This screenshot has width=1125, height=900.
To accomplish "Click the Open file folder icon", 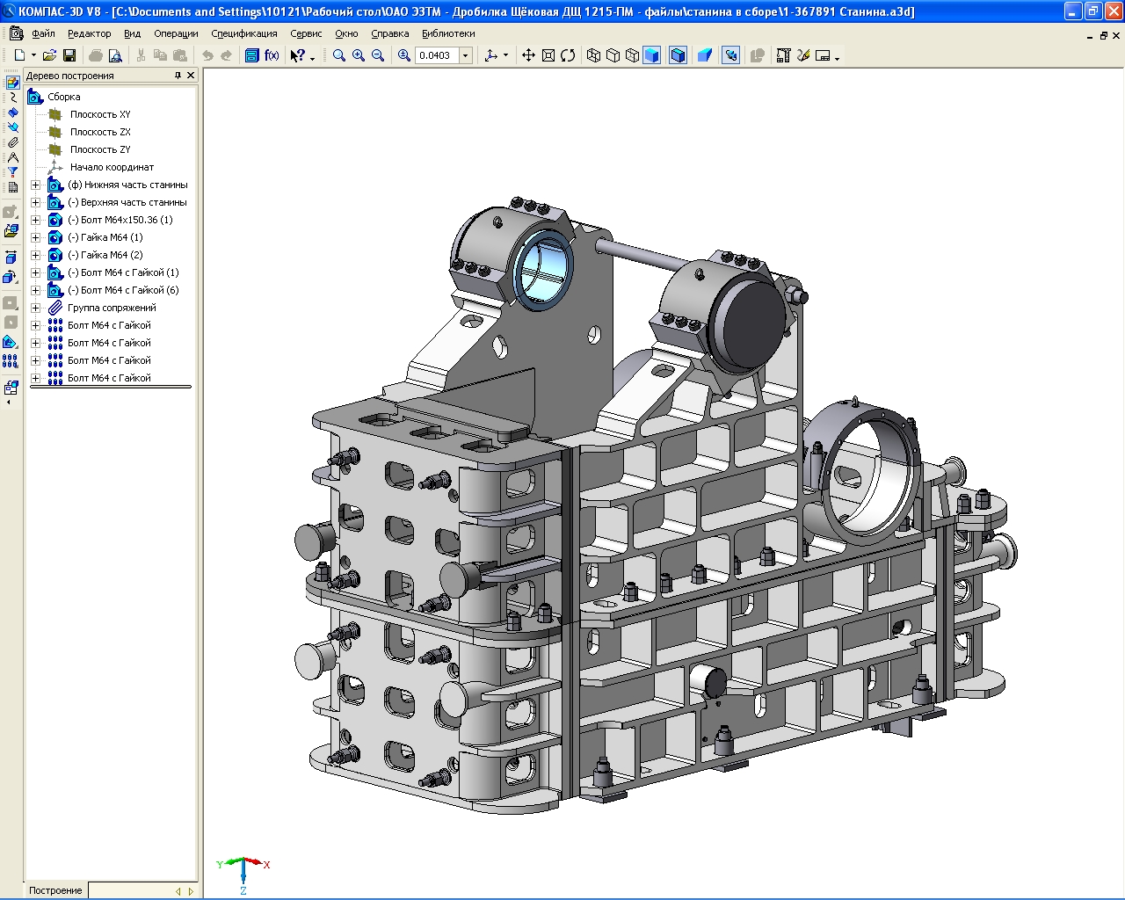I will (49, 55).
